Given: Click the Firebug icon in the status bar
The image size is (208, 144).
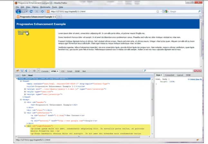Looking at the screenshot, I should (198, 140).
